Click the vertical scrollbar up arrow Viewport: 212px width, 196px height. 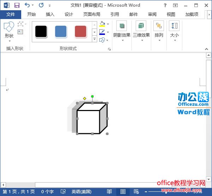point(208,55)
